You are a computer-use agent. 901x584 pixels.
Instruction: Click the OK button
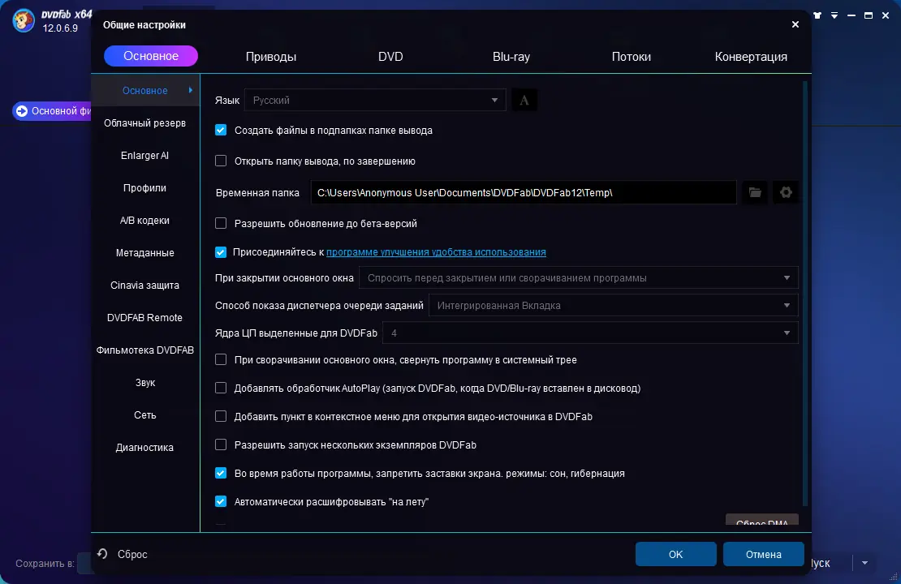pyautogui.click(x=675, y=554)
